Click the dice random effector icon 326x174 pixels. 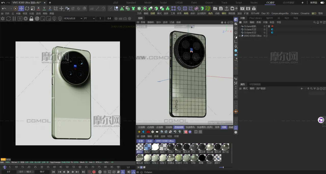(185, 8)
